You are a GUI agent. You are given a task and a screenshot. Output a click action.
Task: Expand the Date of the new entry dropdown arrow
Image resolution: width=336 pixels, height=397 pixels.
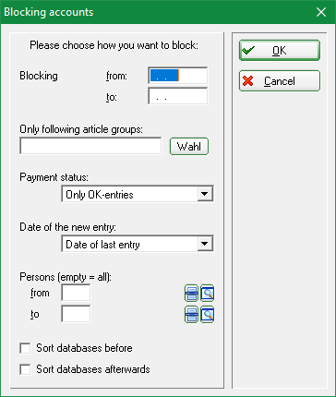[205, 244]
